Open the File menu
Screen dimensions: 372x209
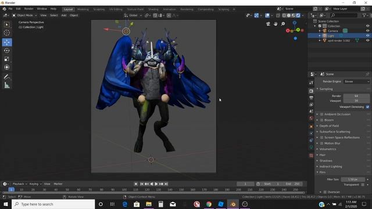10,9
